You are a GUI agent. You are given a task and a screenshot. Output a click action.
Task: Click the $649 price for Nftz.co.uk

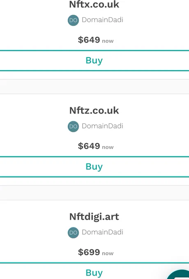pyautogui.click(x=89, y=146)
